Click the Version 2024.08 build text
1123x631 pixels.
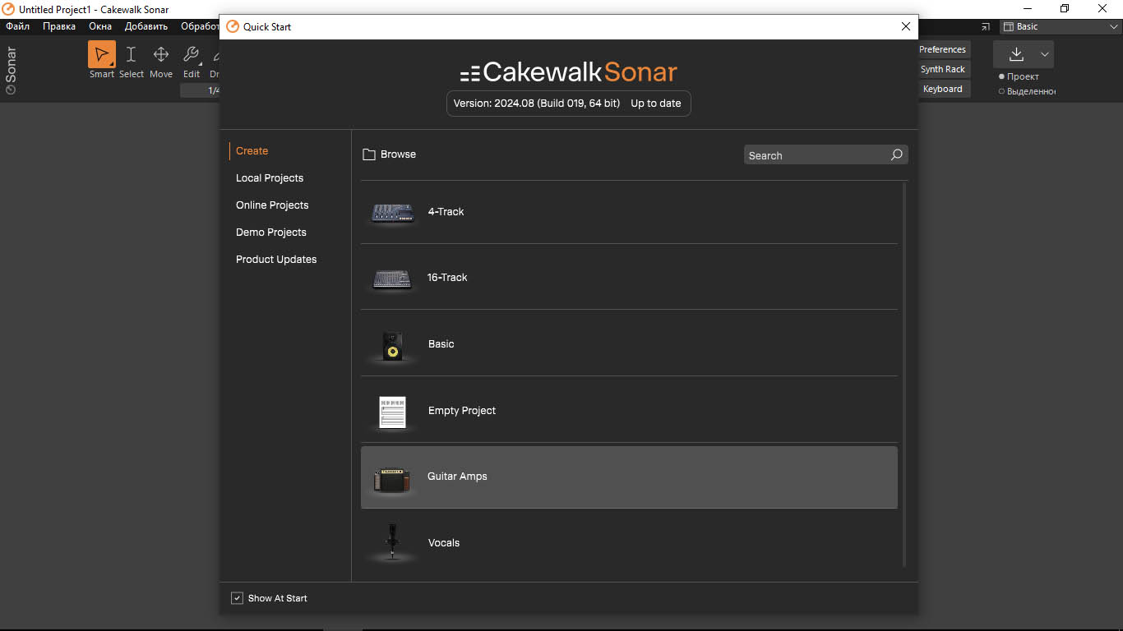(x=537, y=104)
